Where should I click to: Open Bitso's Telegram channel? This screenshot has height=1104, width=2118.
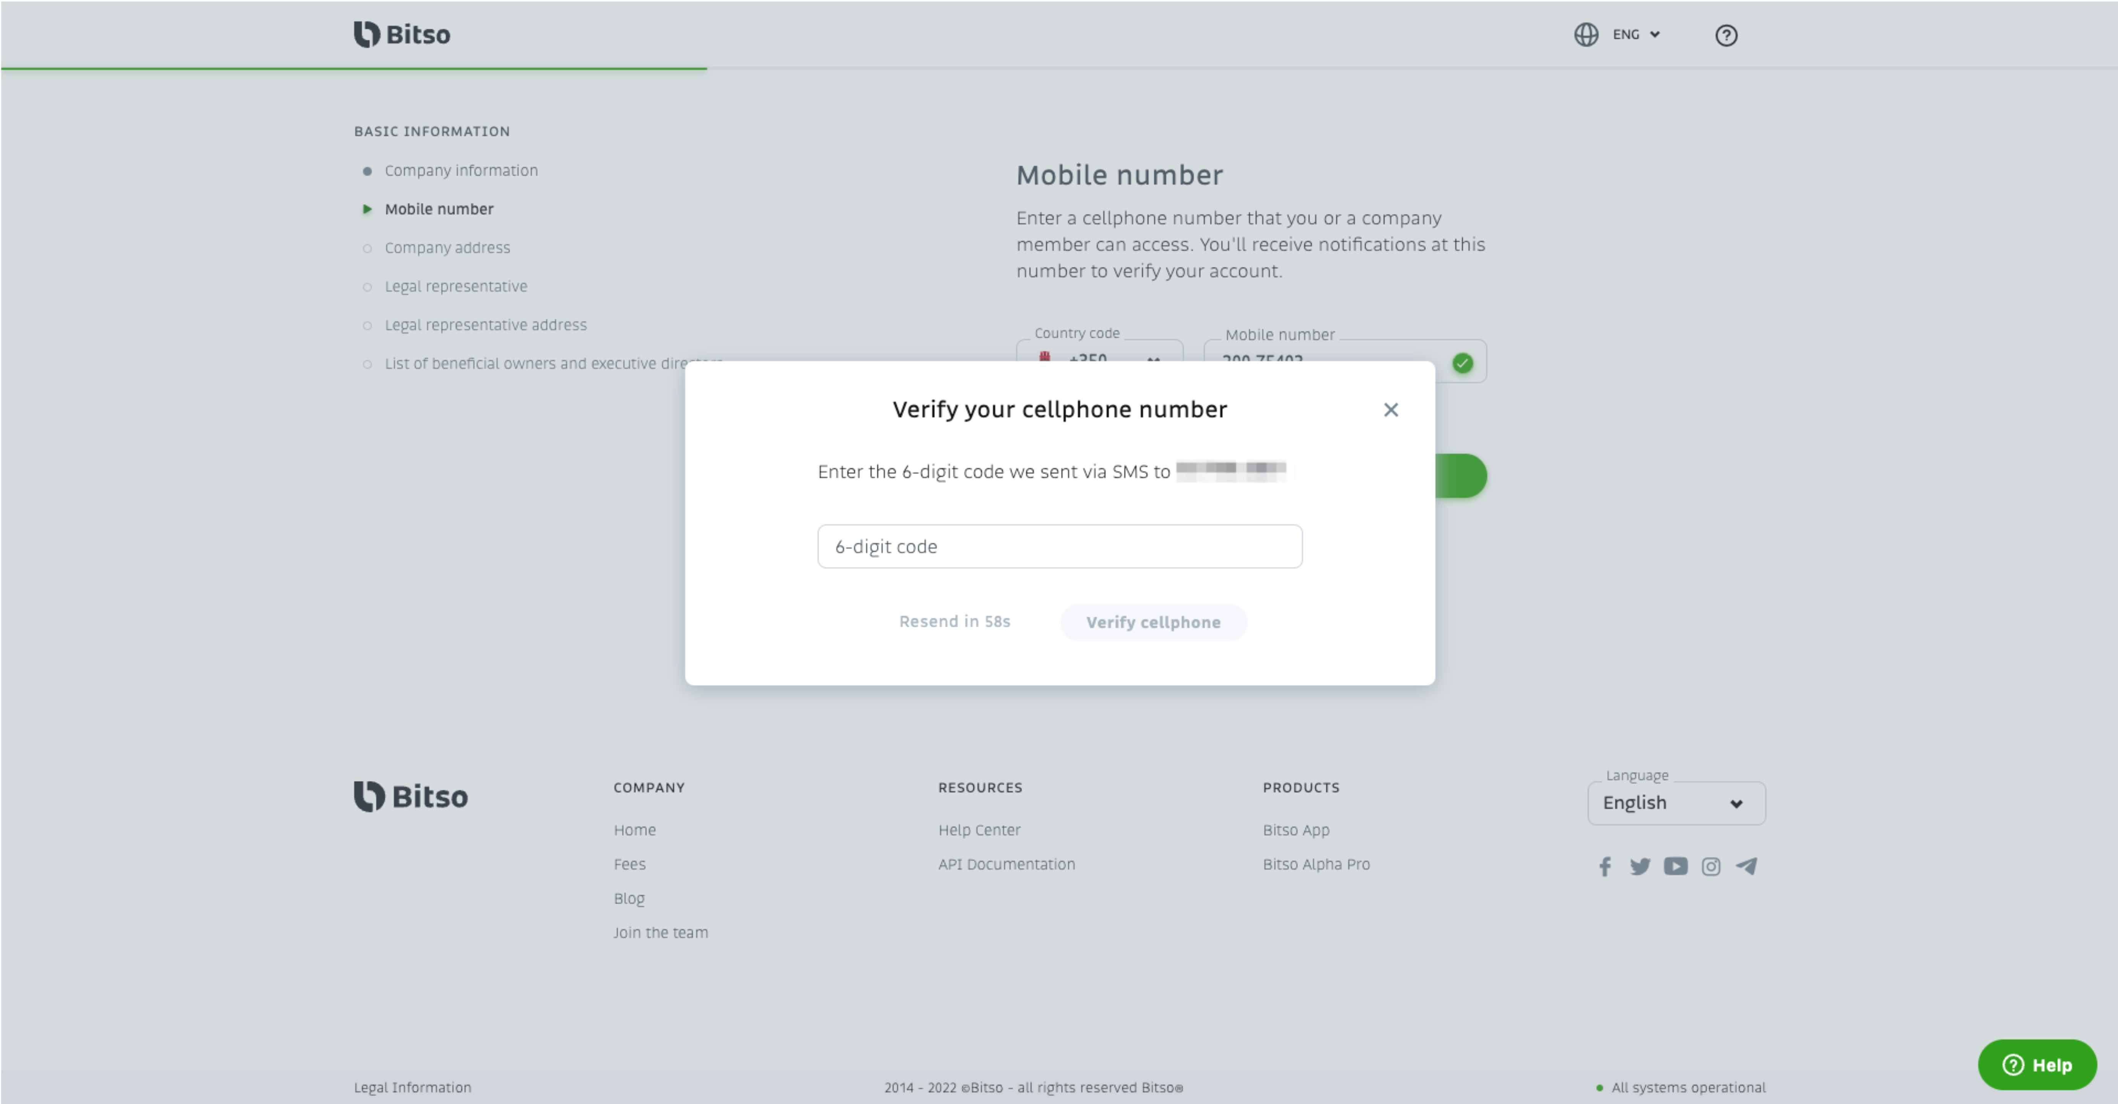tap(1746, 867)
